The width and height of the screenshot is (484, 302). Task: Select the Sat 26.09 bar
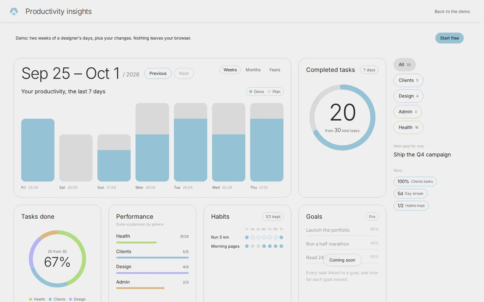point(76,158)
